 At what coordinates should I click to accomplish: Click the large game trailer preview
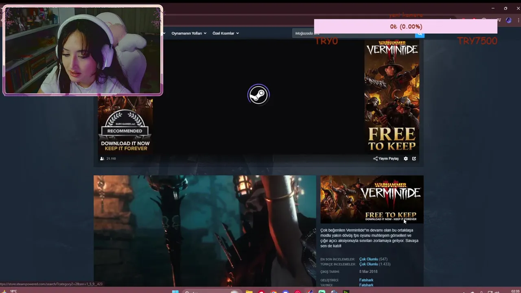[x=205, y=231]
